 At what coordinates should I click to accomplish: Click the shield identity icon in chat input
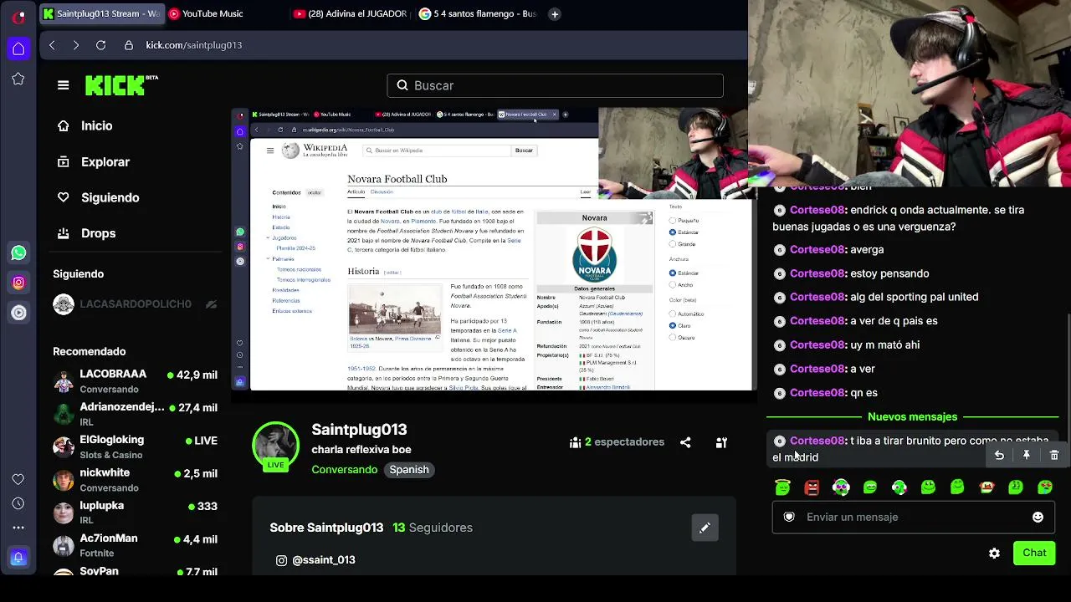tap(788, 517)
